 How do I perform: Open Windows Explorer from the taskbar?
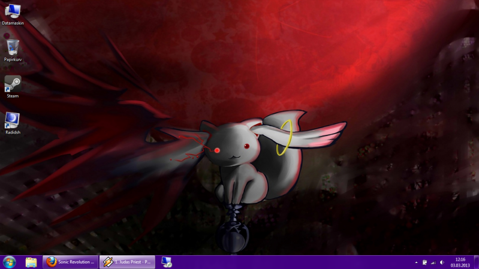coord(31,262)
